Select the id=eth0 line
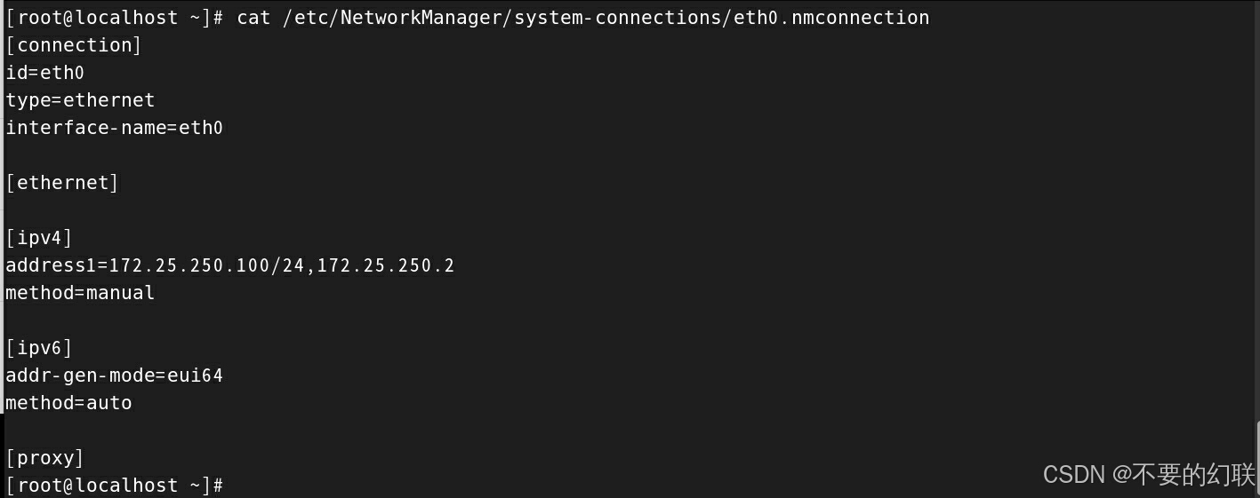 coord(44,73)
